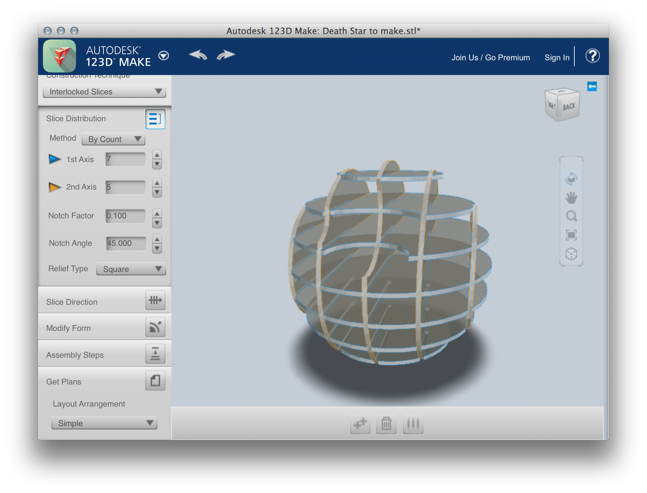Select the orbit tool in navigation bar

coord(571,179)
